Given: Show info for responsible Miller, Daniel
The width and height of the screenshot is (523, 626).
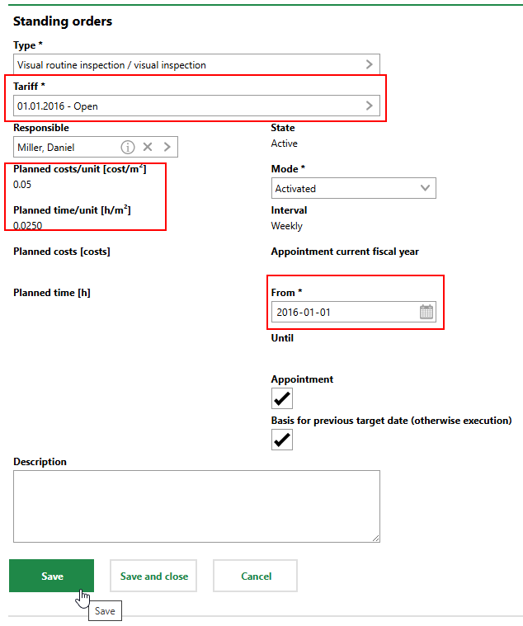Looking at the screenshot, I should [128, 147].
